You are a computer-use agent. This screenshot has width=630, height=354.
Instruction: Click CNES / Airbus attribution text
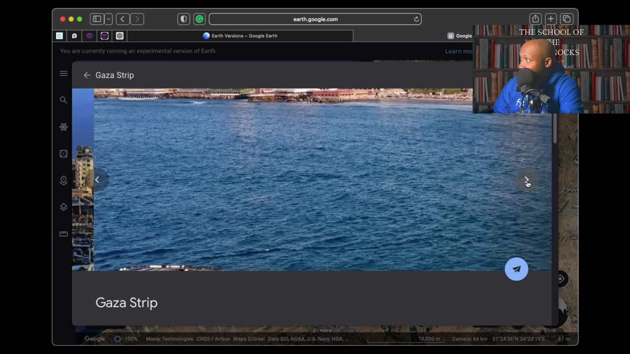[x=213, y=339]
